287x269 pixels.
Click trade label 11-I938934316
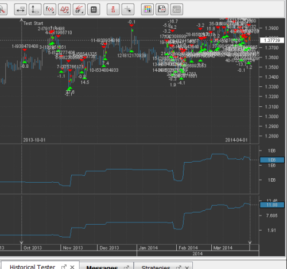[106, 40]
